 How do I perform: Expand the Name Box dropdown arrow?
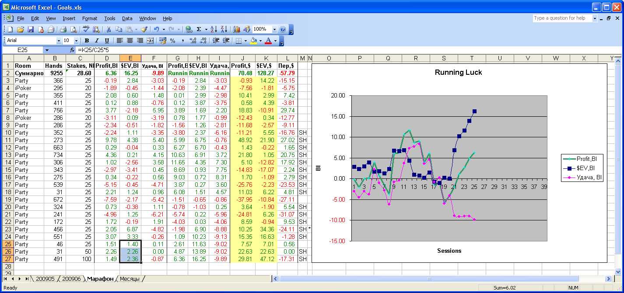[47, 50]
